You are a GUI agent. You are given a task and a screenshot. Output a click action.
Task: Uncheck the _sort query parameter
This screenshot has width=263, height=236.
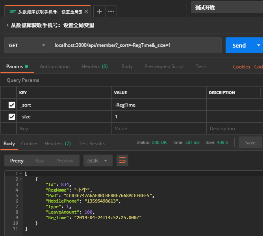[x=12, y=105]
